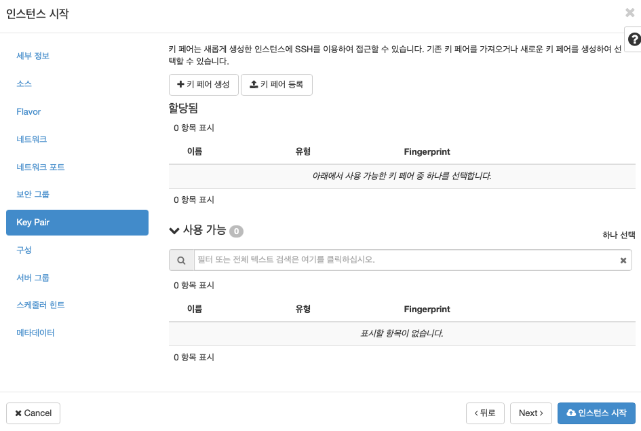The image size is (641, 431).
Task: Open the 메타데이터 step
Action: [35, 333]
